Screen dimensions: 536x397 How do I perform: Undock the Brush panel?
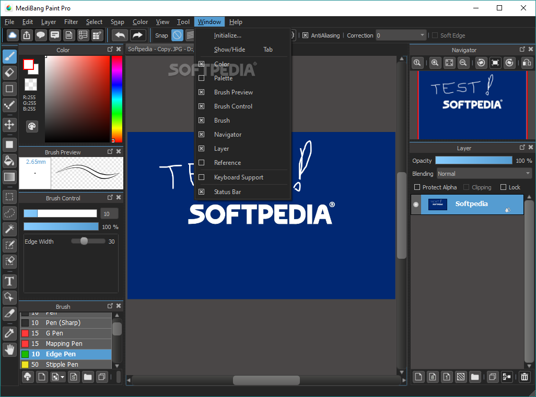[x=110, y=306]
